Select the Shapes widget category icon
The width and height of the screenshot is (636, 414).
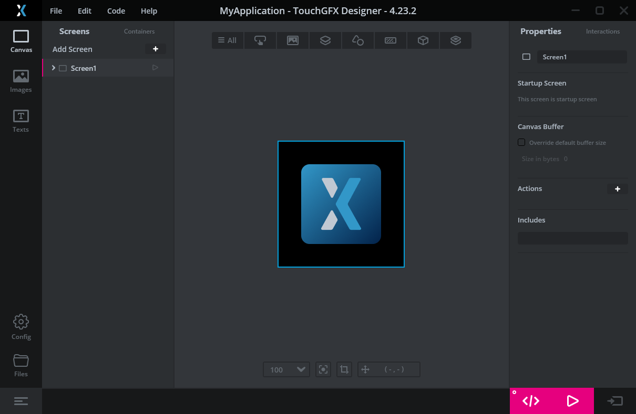(x=358, y=40)
